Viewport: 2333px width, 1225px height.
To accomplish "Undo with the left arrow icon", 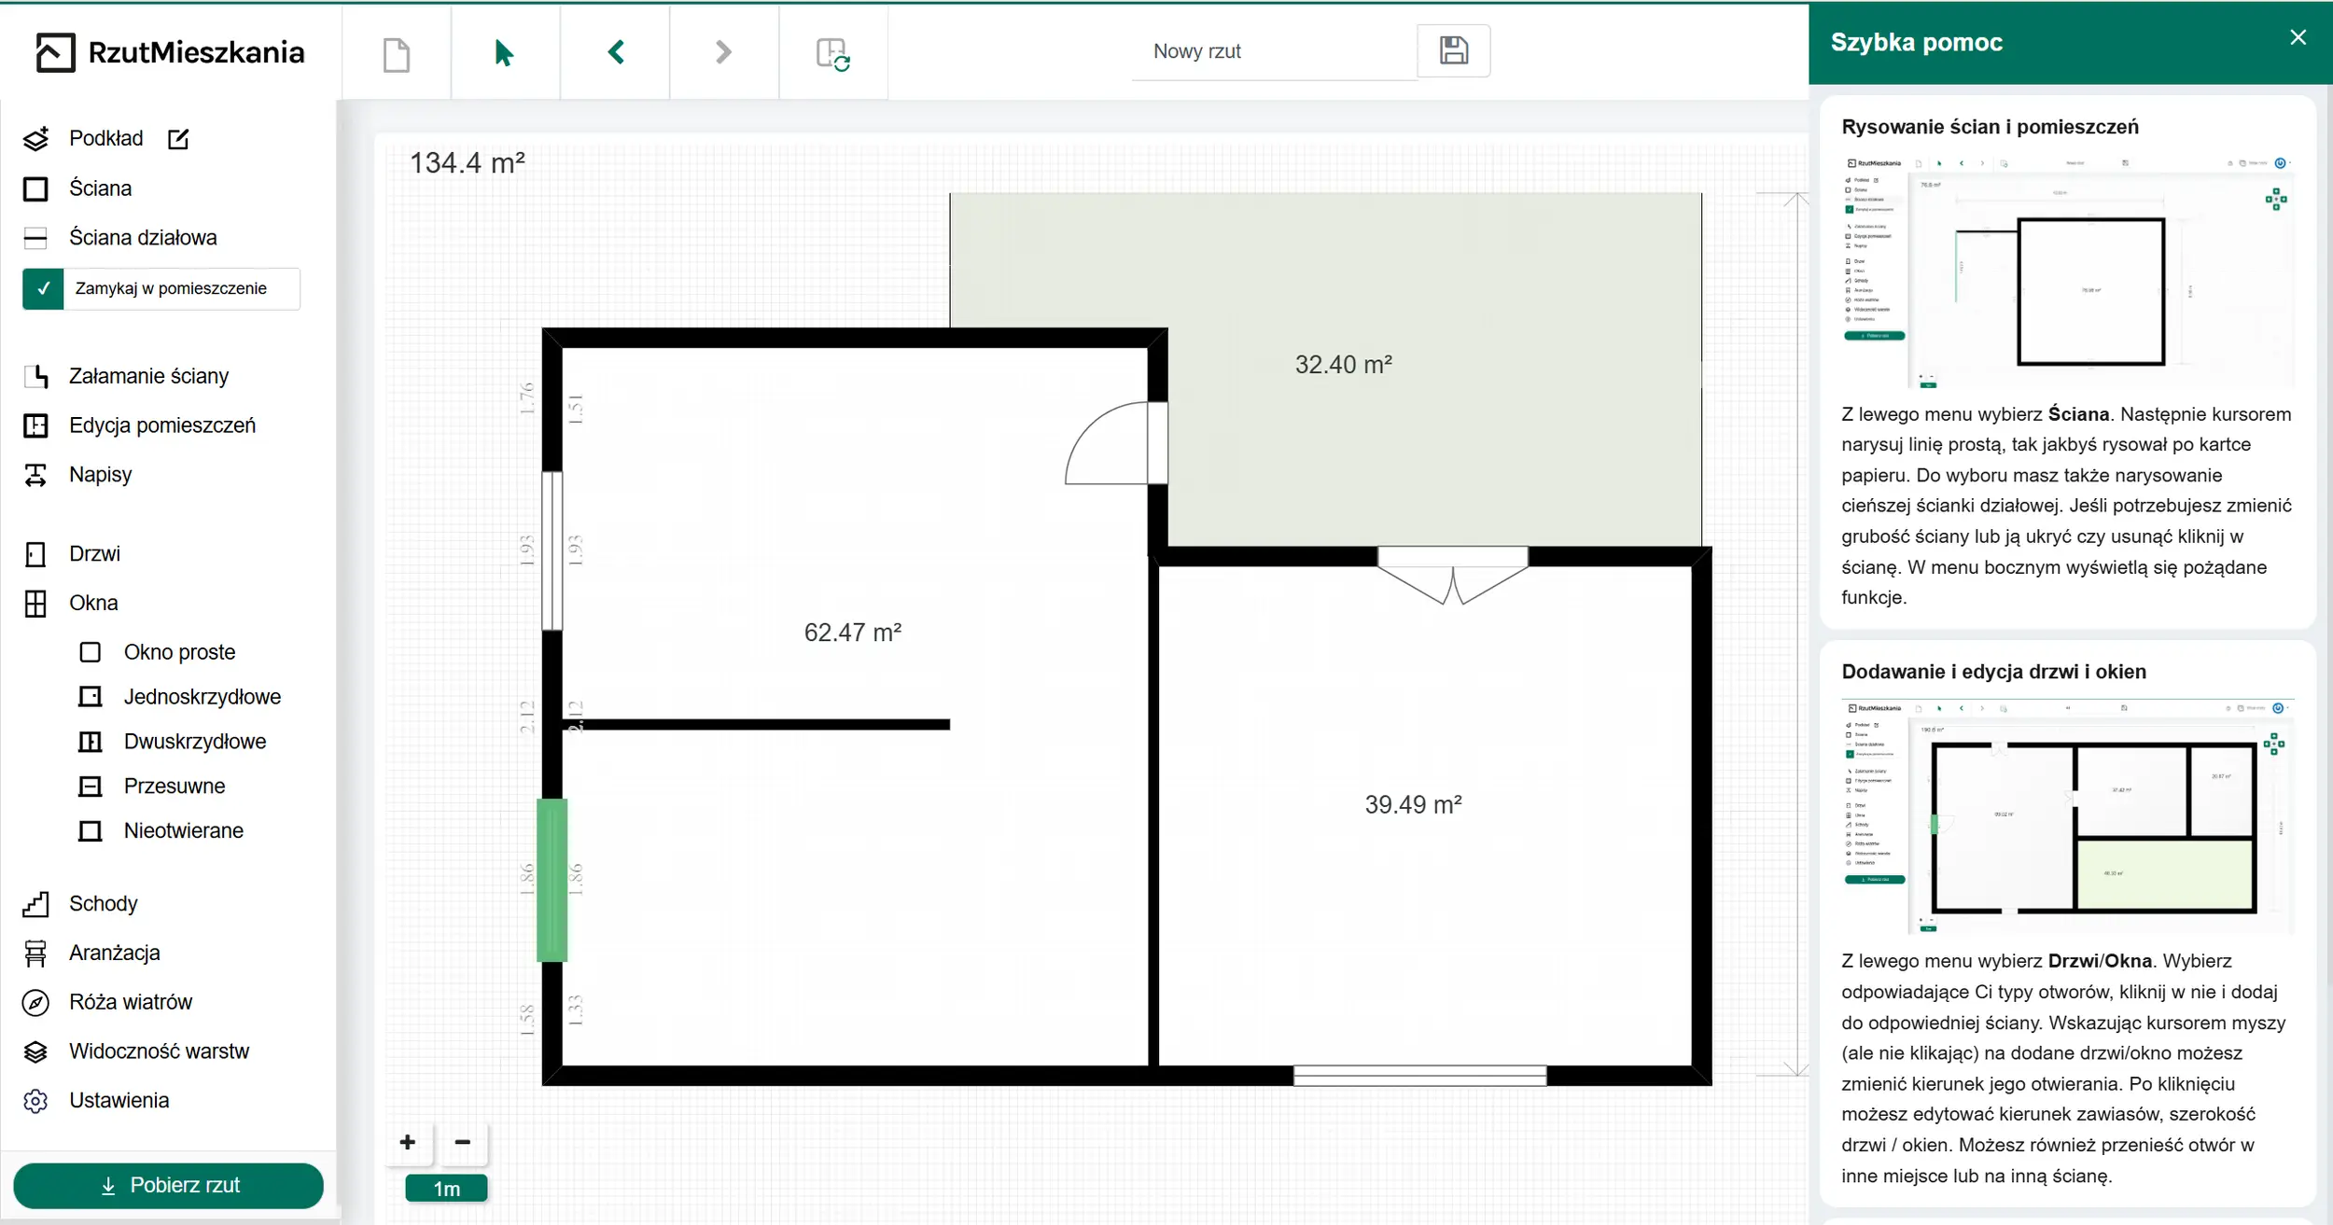I will pos(615,52).
